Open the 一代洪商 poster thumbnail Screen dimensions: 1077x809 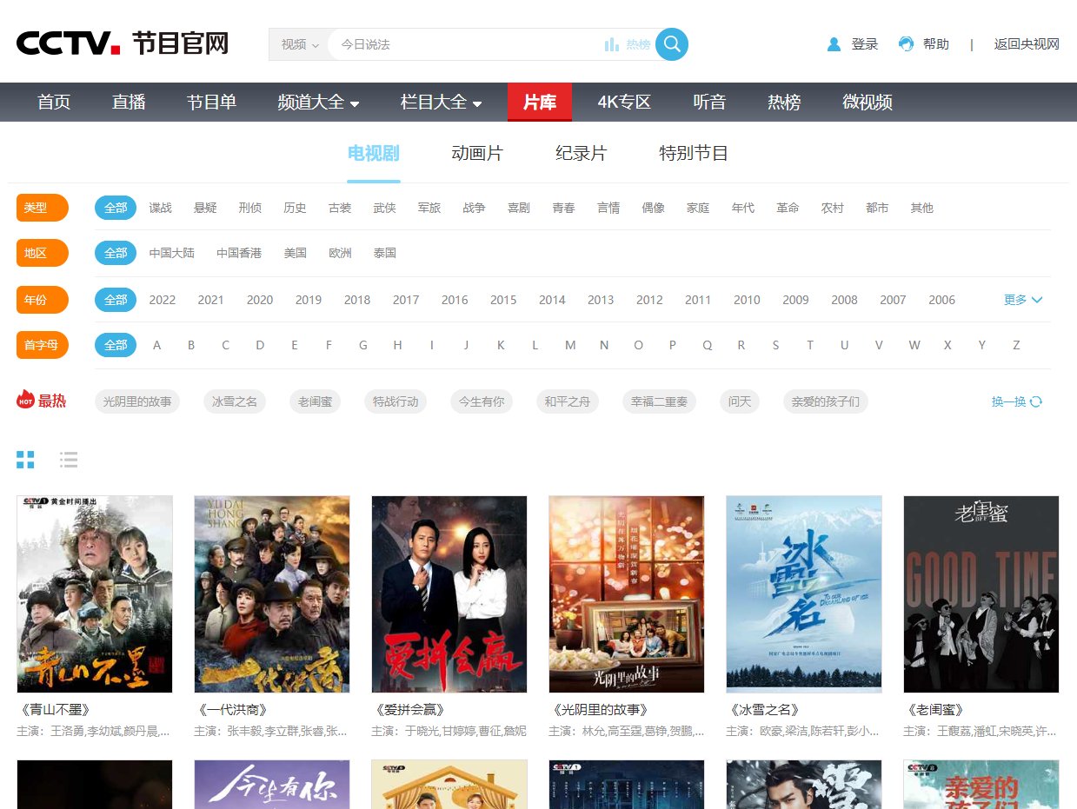[x=272, y=594]
